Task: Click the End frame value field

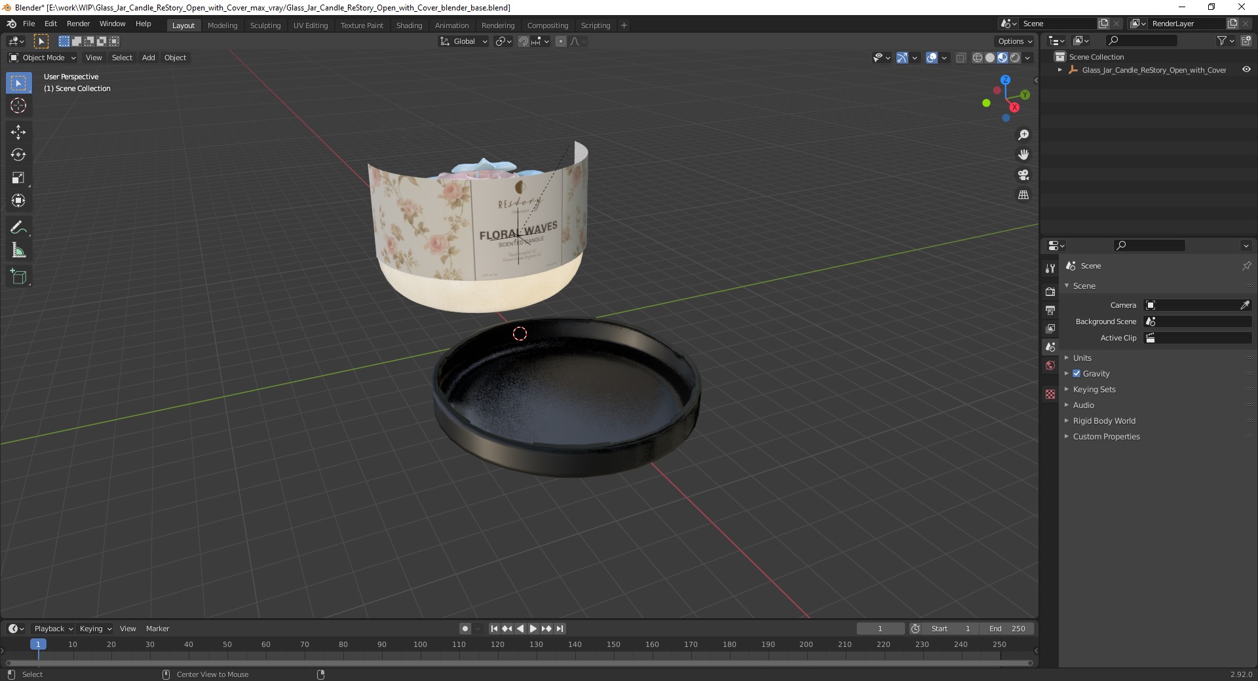Action: [x=1008, y=629]
